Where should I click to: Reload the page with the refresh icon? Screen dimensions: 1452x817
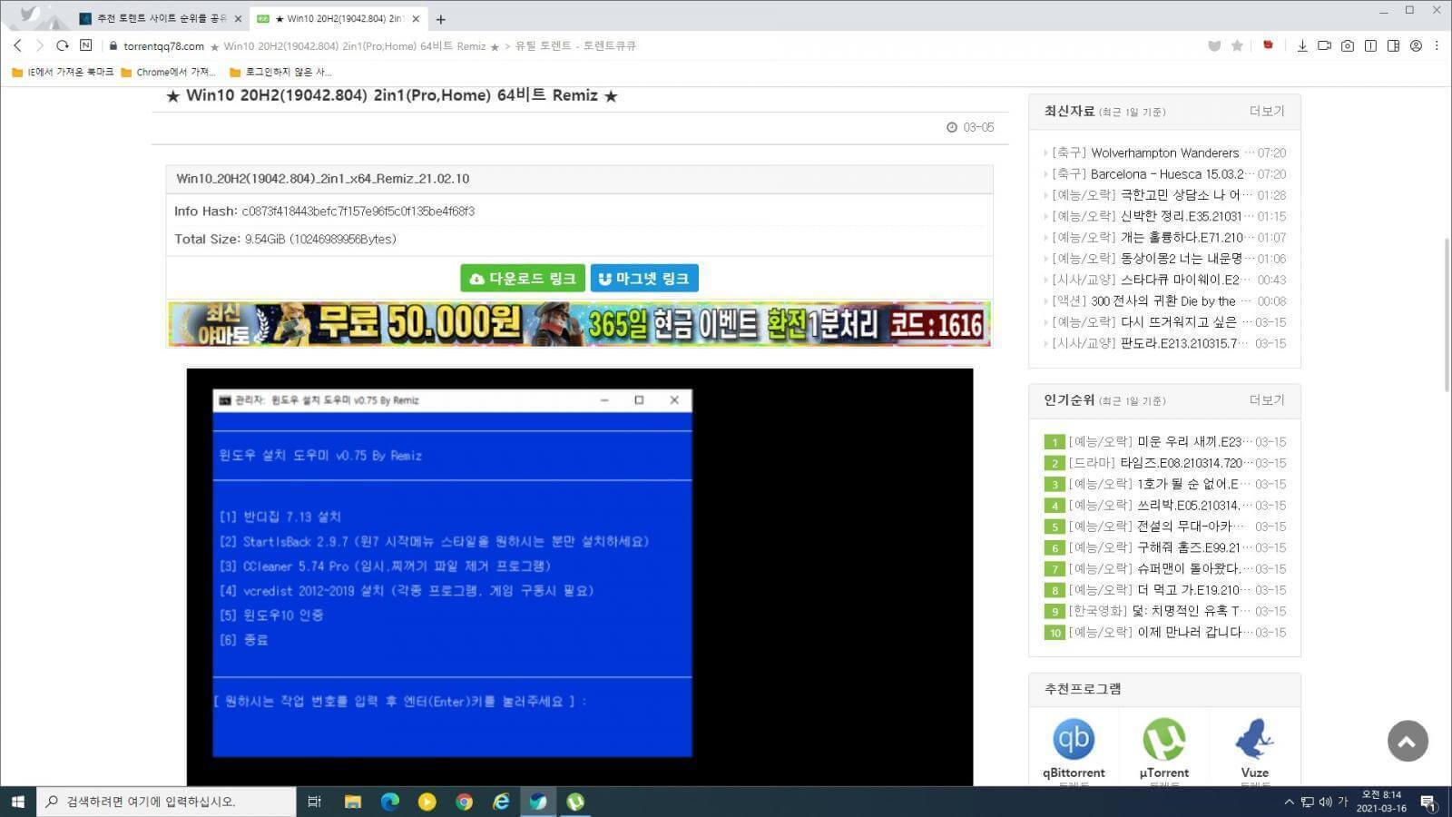pos(62,45)
